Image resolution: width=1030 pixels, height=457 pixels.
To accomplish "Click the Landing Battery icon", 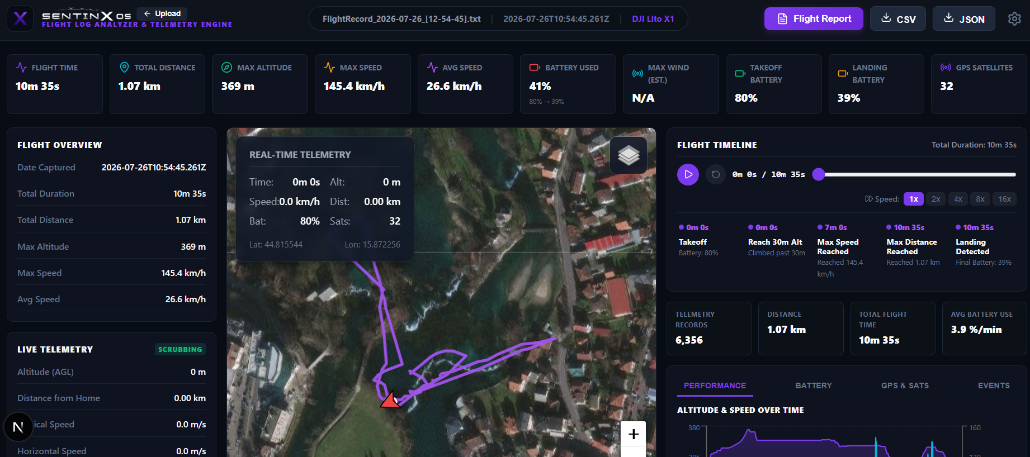I will (843, 73).
